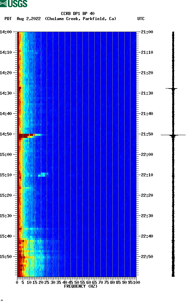The width and height of the screenshot is (188, 304).
Task: Click the faint cyan band near 15:36
Action: [33, 229]
